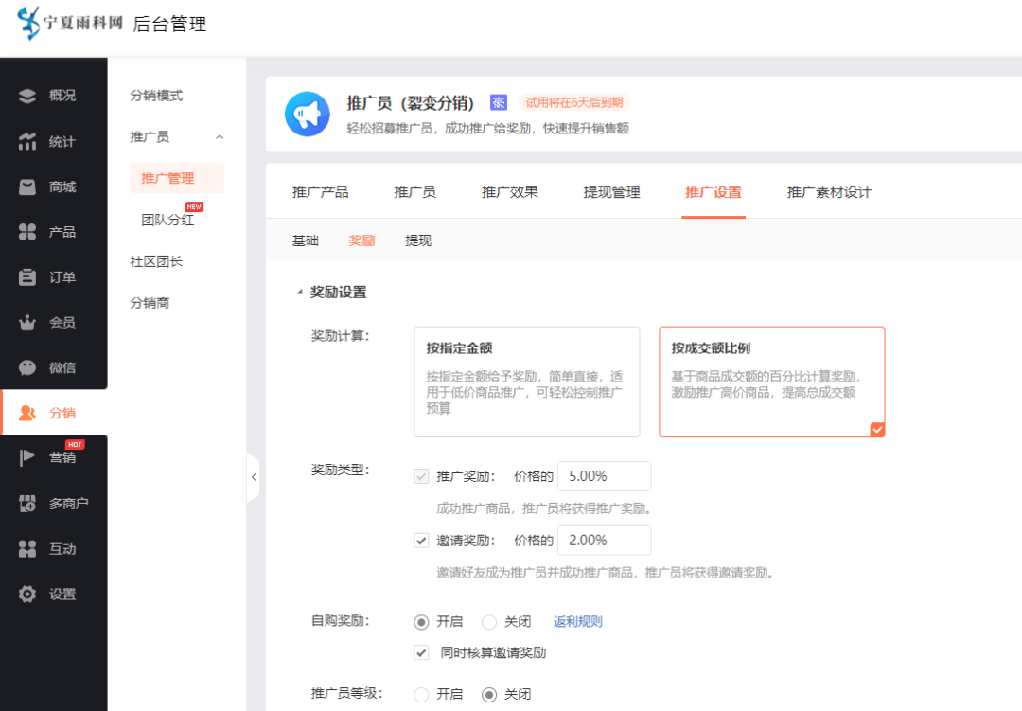1022x711 pixels.
Task: Toggle 同时核算邀请奖励 checkbox
Action: click(421, 653)
